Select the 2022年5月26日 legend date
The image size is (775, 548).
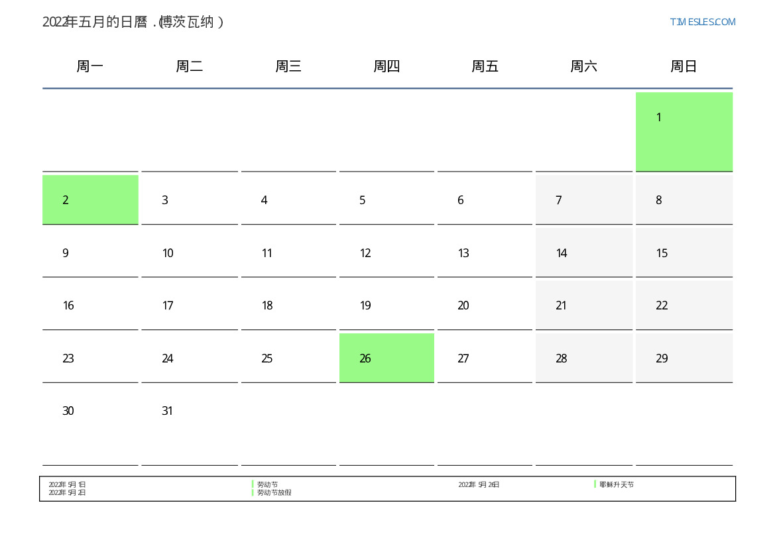(479, 484)
